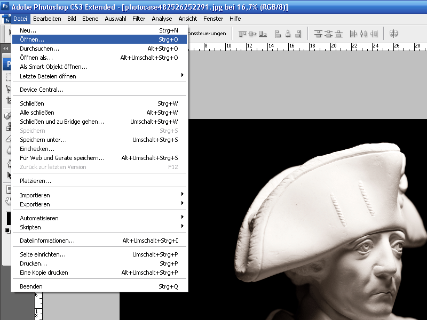The height and width of the screenshot is (320, 427).
Task: Choose Eine Kopie drucken entry
Action: coord(99,273)
